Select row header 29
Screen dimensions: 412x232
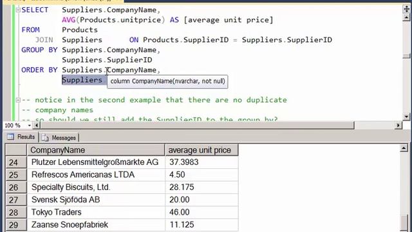[x=16, y=225]
